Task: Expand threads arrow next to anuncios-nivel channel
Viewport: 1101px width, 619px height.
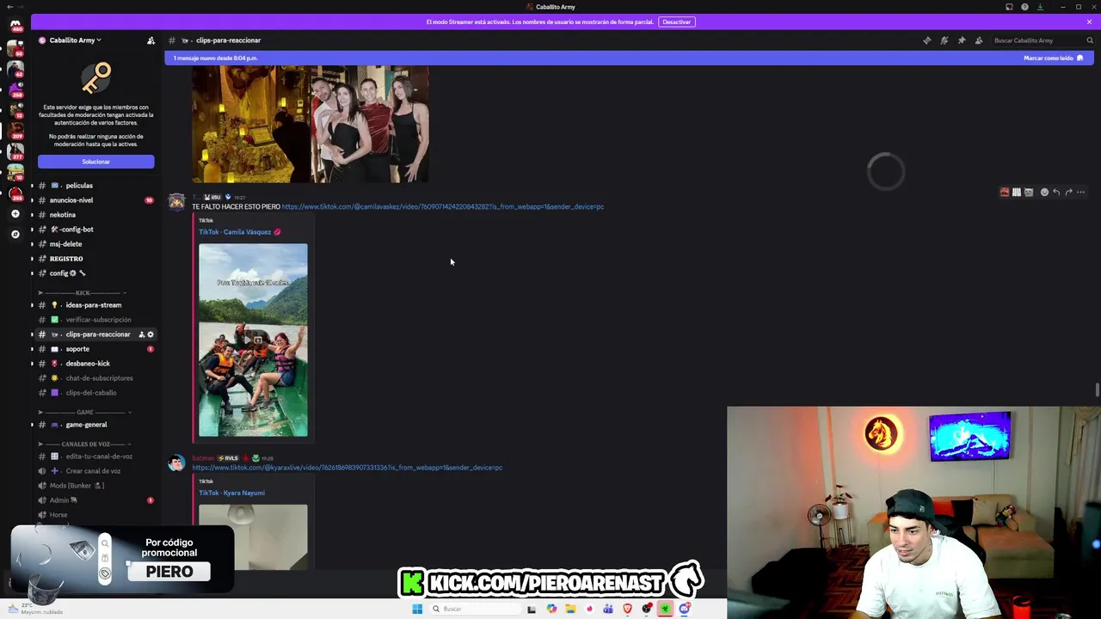Action: [32, 200]
